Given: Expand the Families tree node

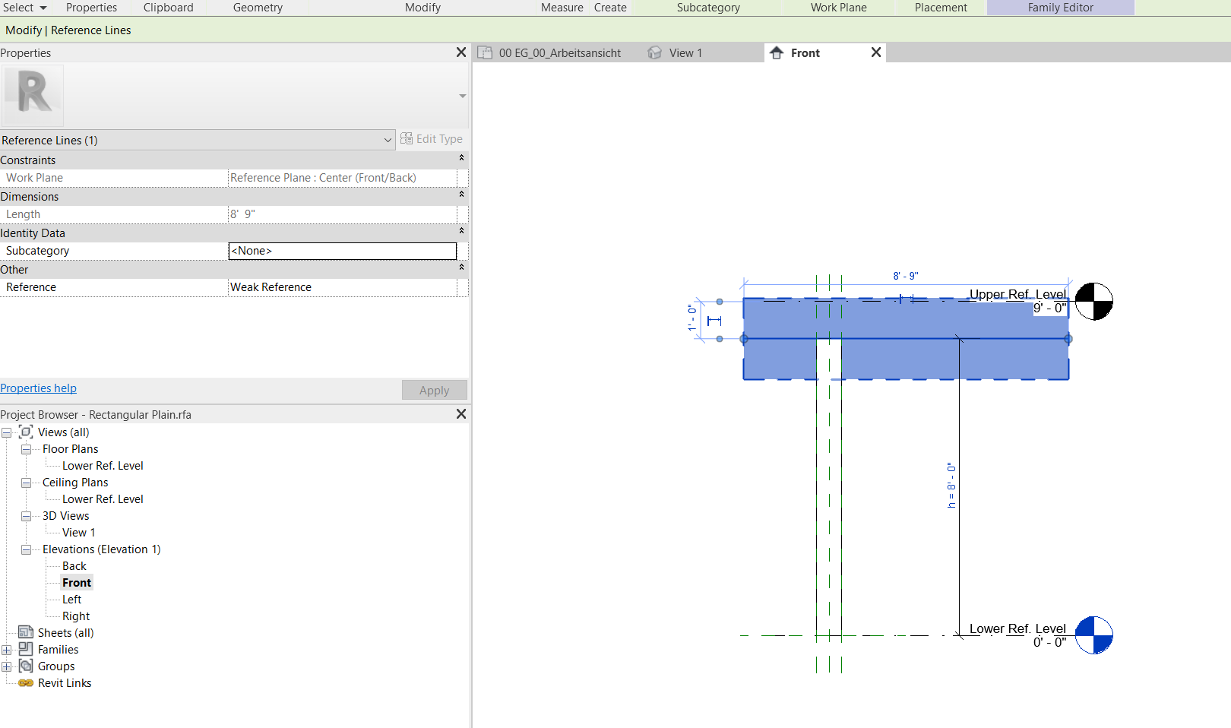Looking at the screenshot, I should (x=7, y=649).
